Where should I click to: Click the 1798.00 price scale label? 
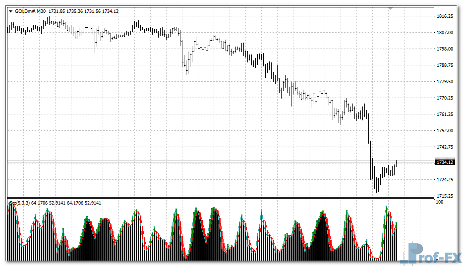[445, 49]
